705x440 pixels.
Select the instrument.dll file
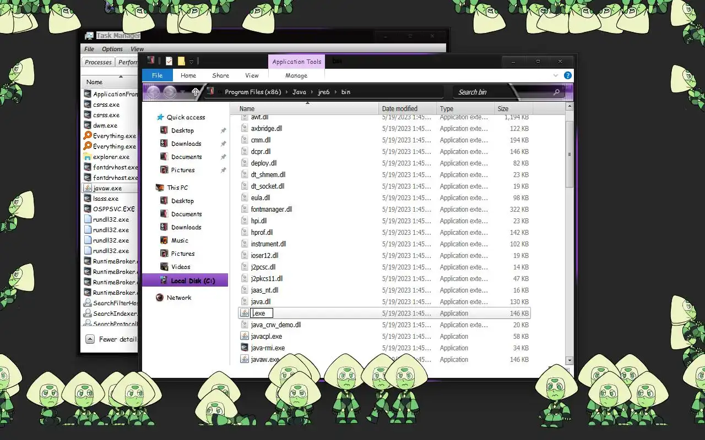268,244
